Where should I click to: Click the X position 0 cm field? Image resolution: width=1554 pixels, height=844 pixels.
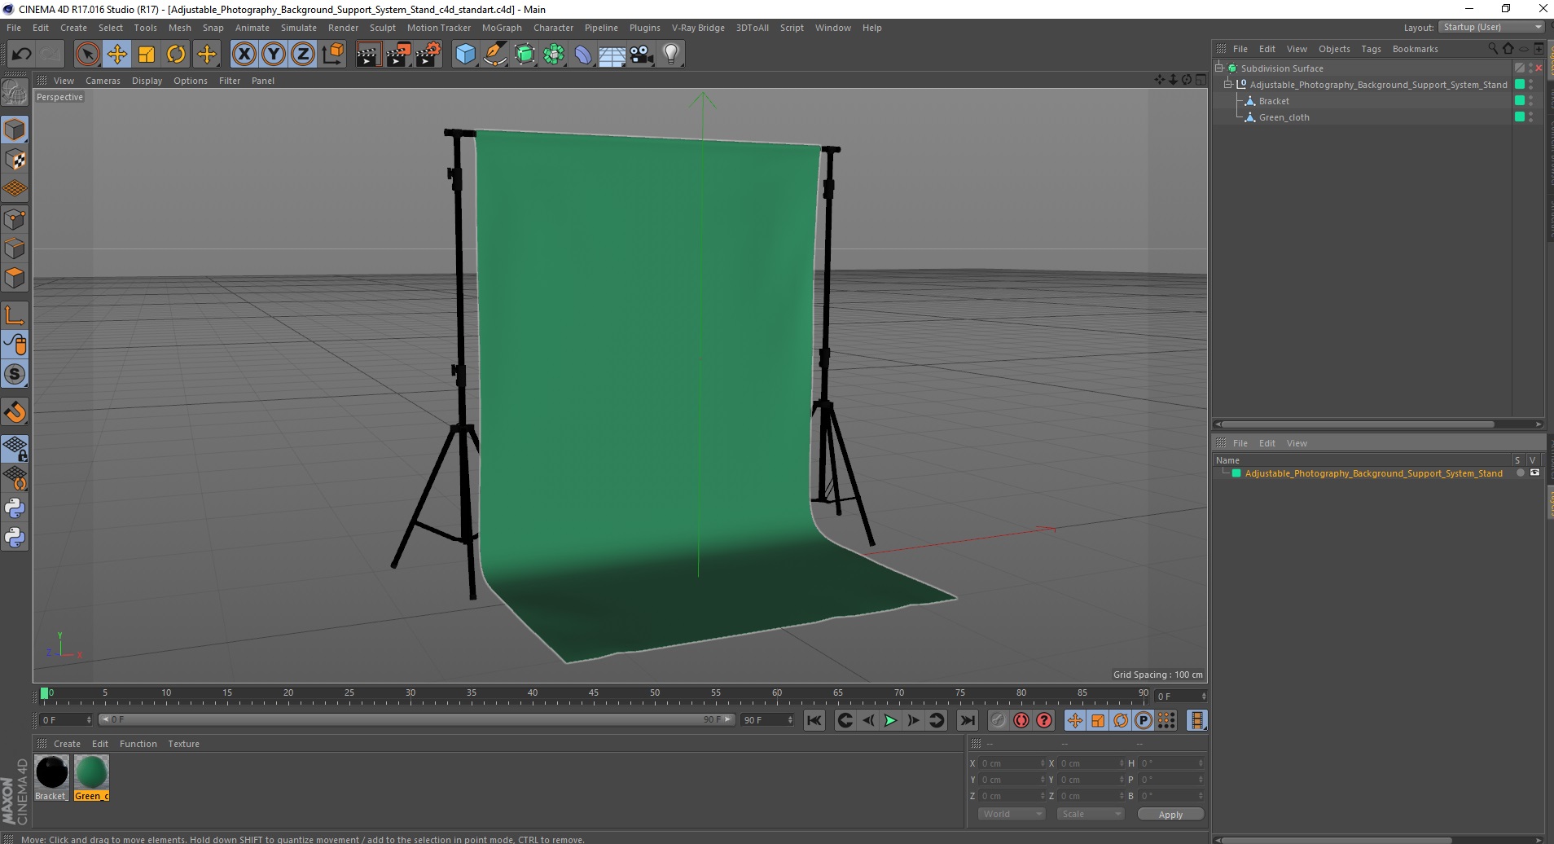click(x=1011, y=763)
